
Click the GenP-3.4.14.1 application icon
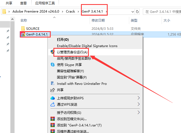23,34
